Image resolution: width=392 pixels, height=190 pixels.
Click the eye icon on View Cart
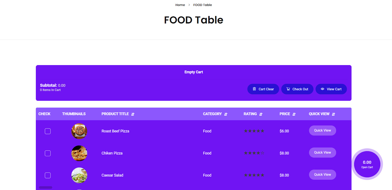[322, 89]
